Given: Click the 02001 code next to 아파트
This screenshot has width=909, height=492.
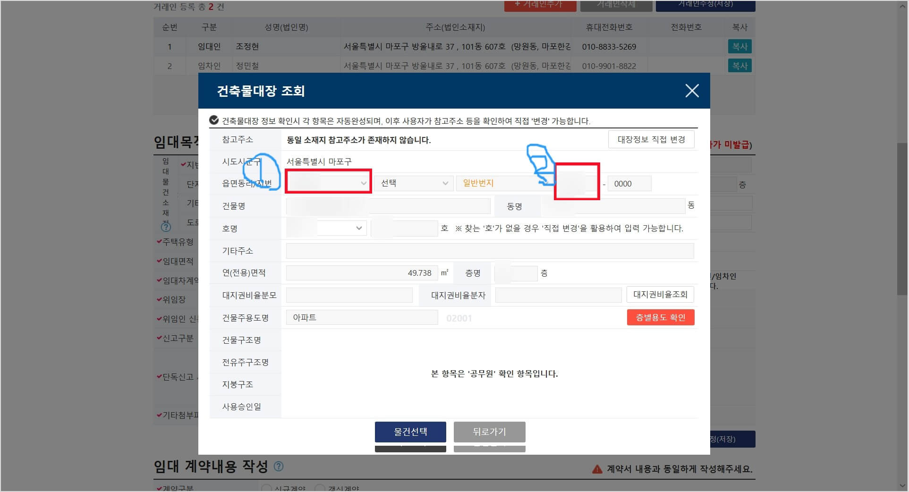Looking at the screenshot, I should (x=459, y=318).
